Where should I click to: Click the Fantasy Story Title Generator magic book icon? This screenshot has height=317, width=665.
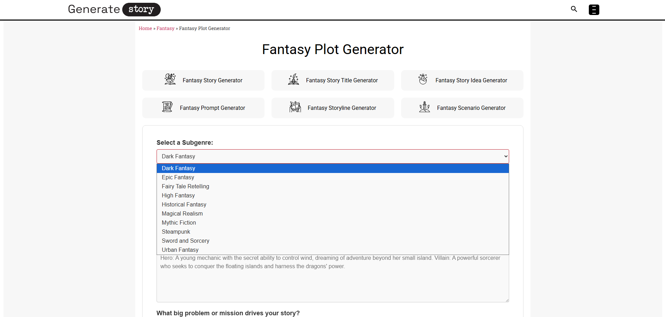294,80
